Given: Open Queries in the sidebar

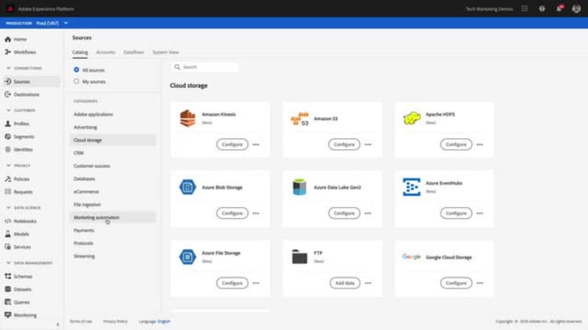Looking at the screenshot, I should (17, 302).
